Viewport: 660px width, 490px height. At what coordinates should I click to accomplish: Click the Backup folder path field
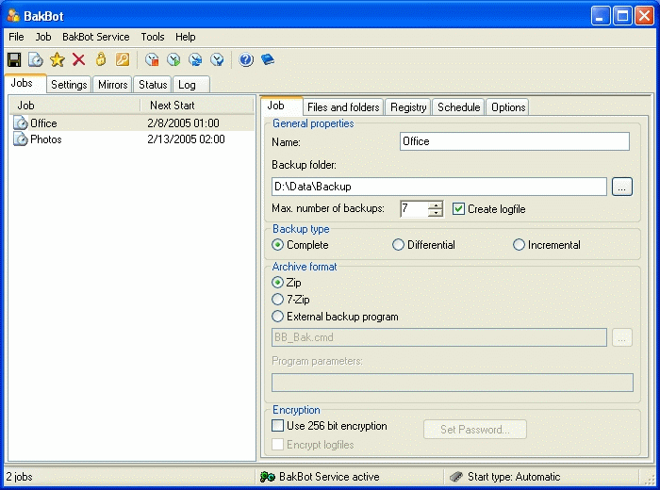point(439,187)
